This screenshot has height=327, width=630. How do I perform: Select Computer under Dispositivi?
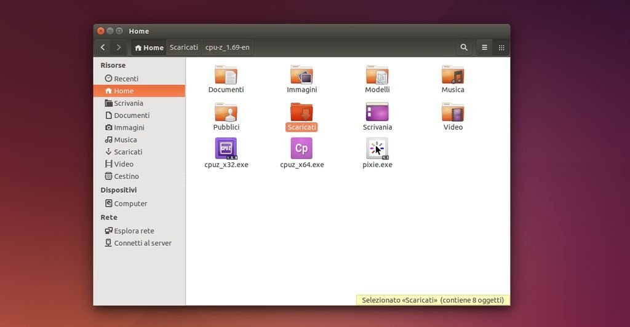(x=130, y=203)
